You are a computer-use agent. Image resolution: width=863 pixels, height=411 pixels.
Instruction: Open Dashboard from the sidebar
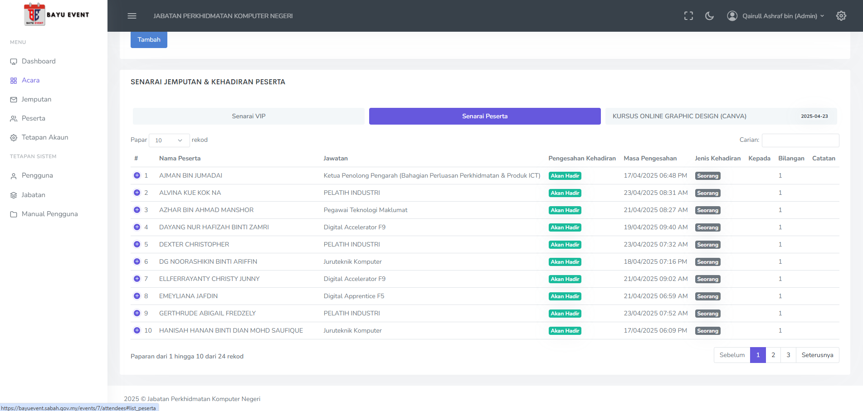pyautogui.click(x=39, y=61)
